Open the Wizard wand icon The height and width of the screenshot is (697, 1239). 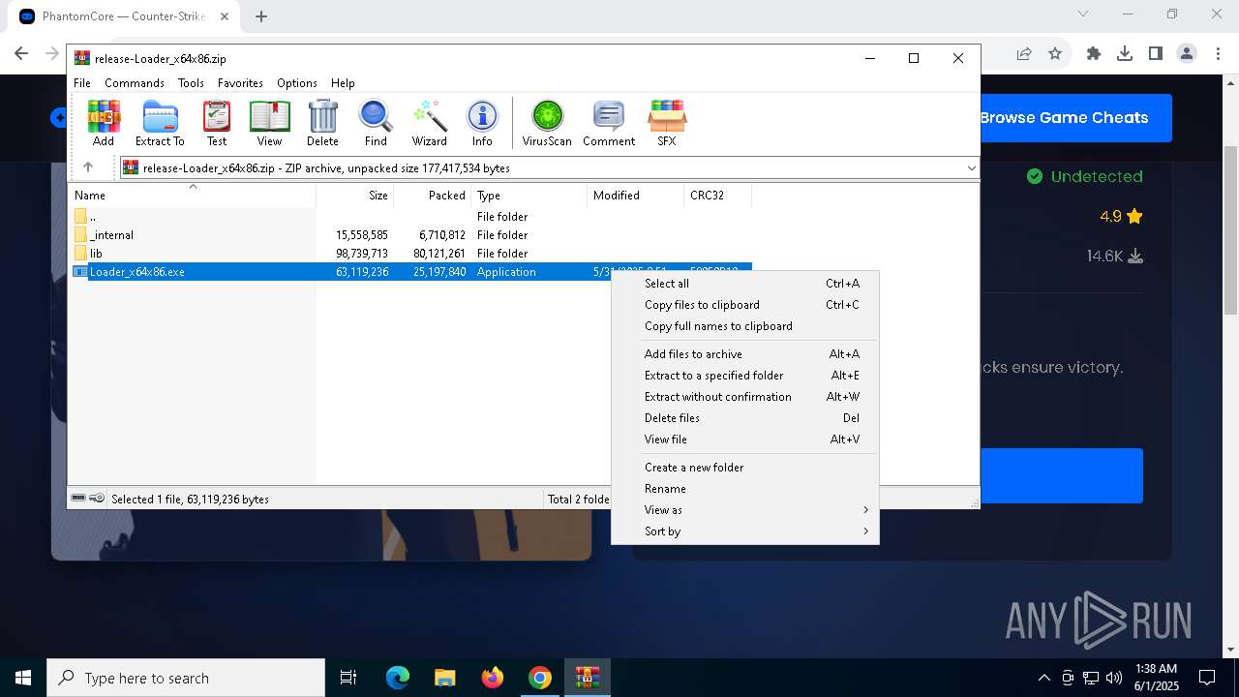pyautogui.click(x=429, y=123)
